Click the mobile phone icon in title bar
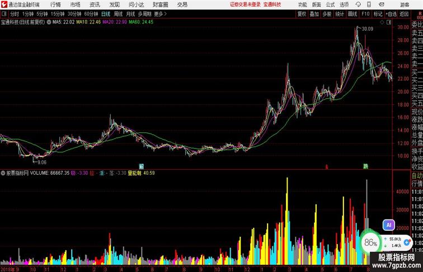Image resolution: width=423 pixels, height=272 pixels. 369,4
